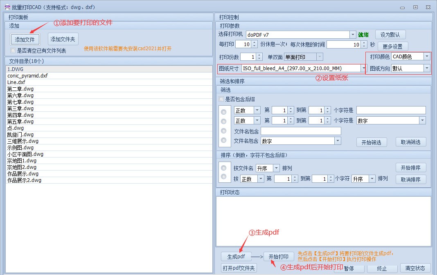Click the 终止 button

(x=382, y=268)
